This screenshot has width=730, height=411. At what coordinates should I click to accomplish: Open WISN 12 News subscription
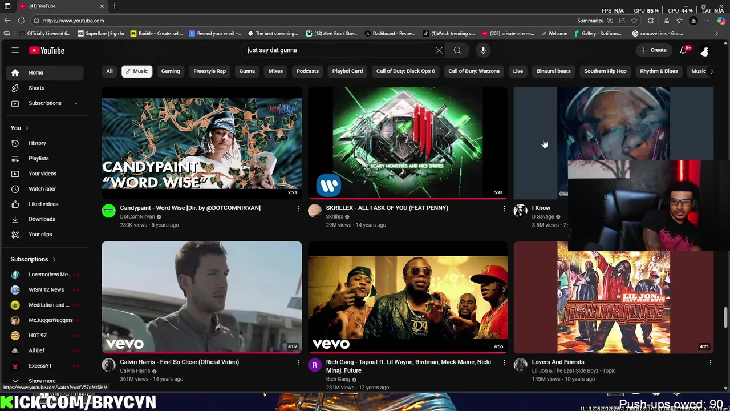(45, 289)
